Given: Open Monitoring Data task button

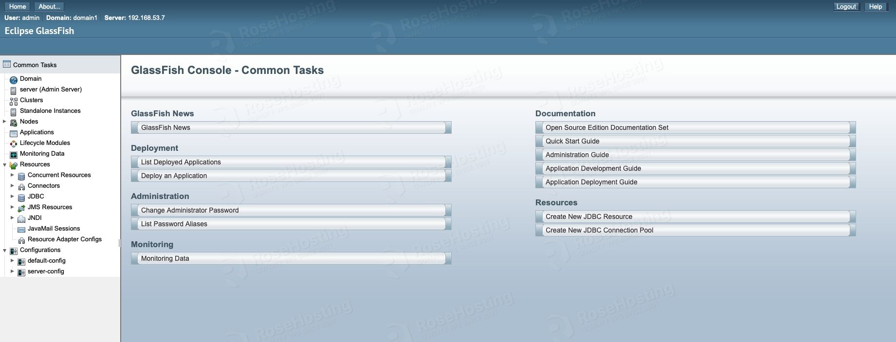Looking at the screenshot, I should tap(291, 258).
